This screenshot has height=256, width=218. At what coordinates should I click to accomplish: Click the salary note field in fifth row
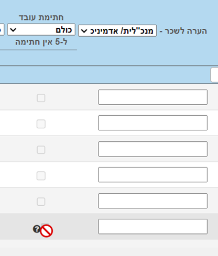pyautogui.click(x=153, y=201)
